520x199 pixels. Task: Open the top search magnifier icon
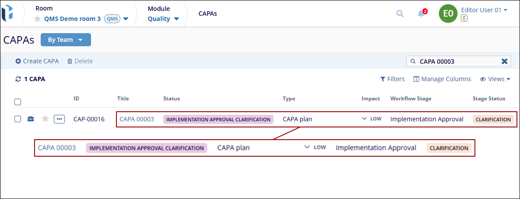pos(400,14)
